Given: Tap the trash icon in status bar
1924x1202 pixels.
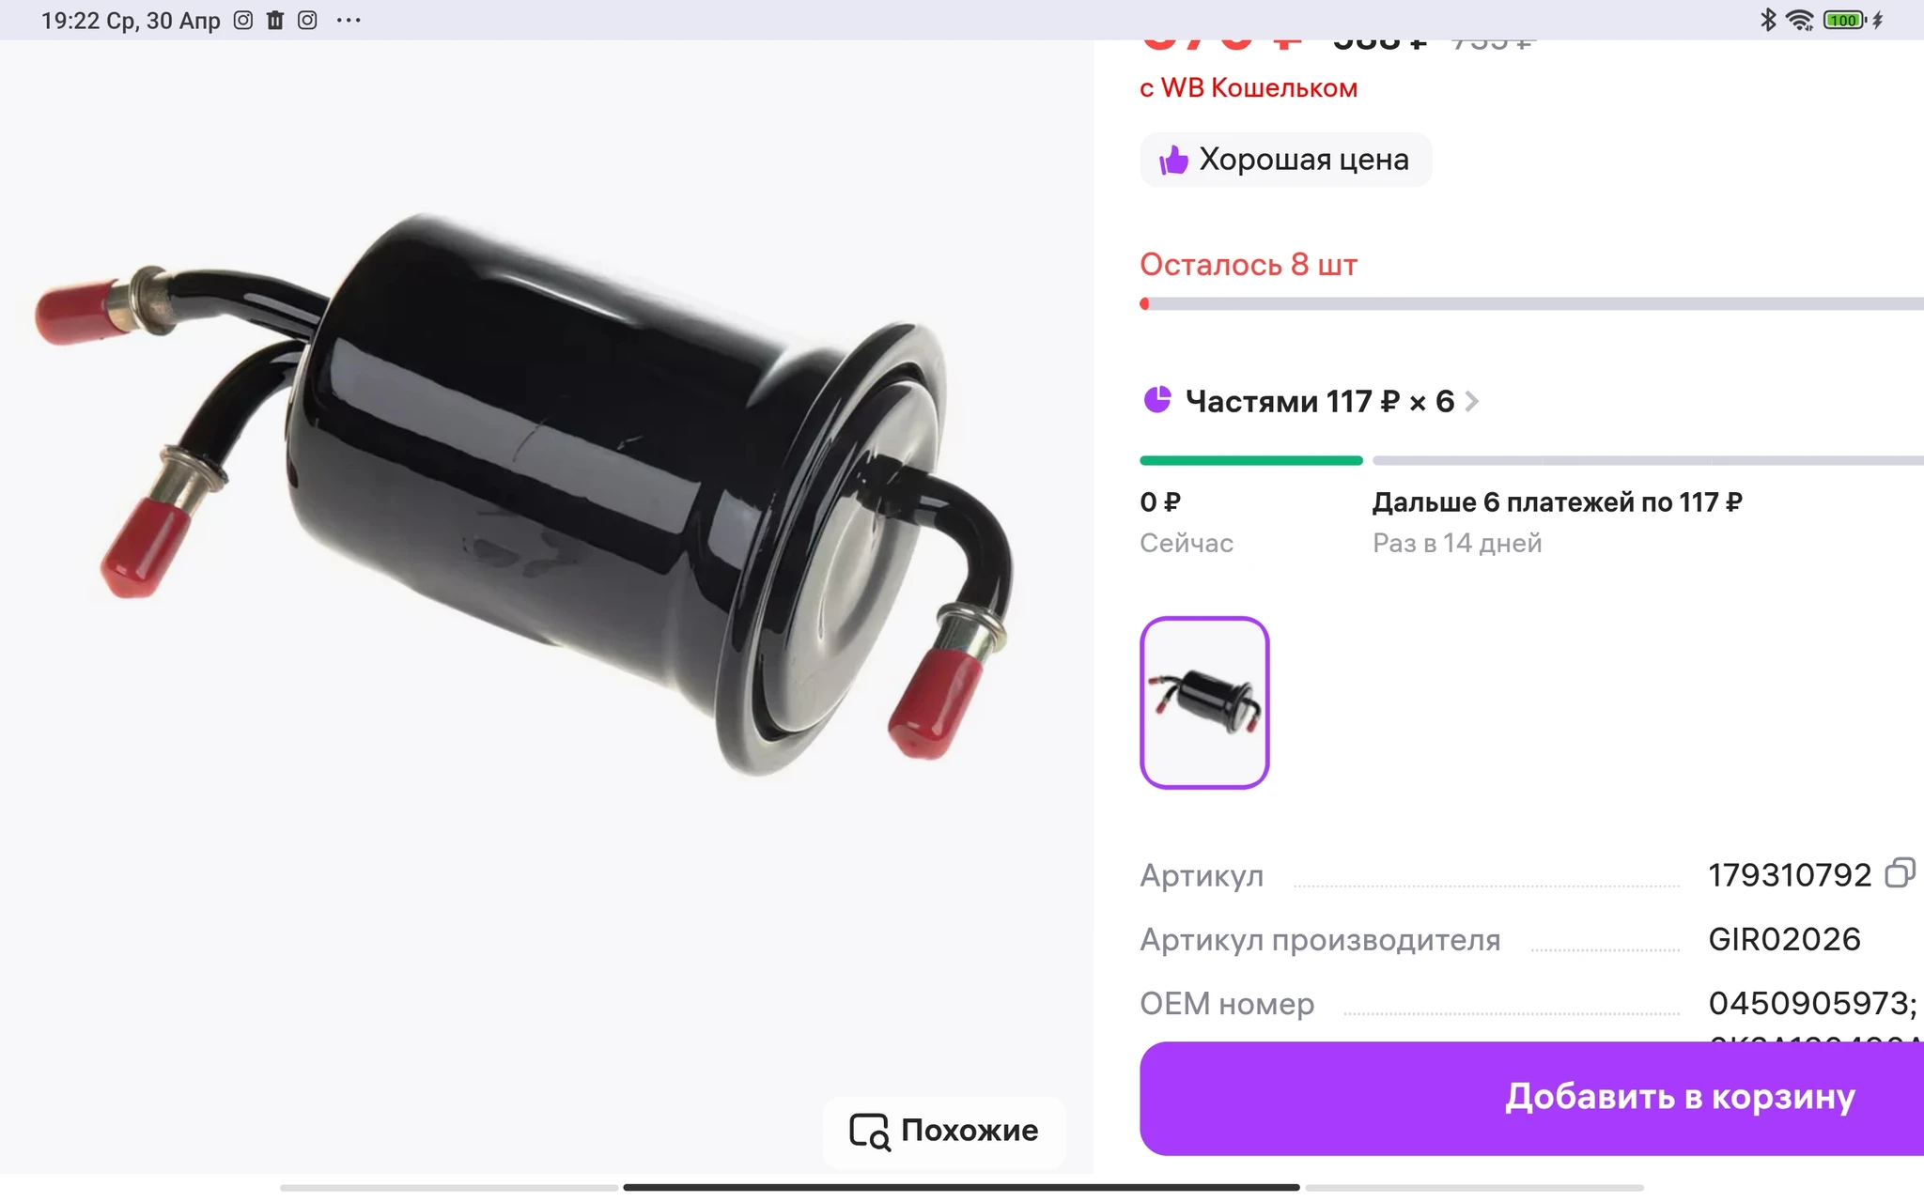Looking at the screenshot, I should (x=275, y=20).
